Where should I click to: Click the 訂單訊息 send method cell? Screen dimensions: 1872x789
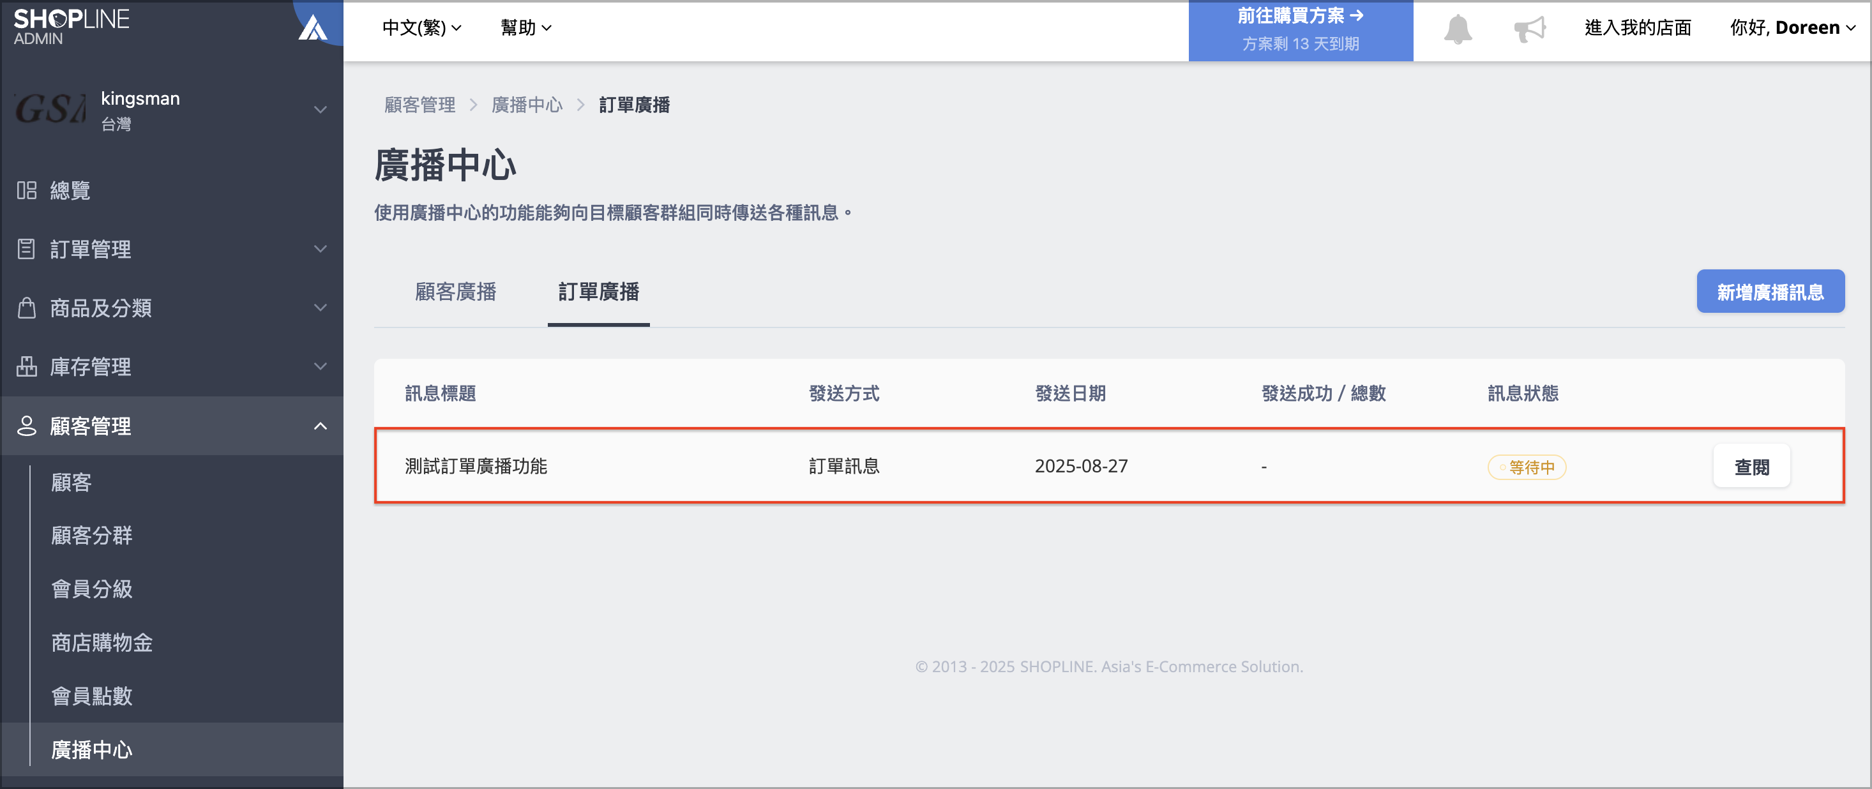(845, 467)
